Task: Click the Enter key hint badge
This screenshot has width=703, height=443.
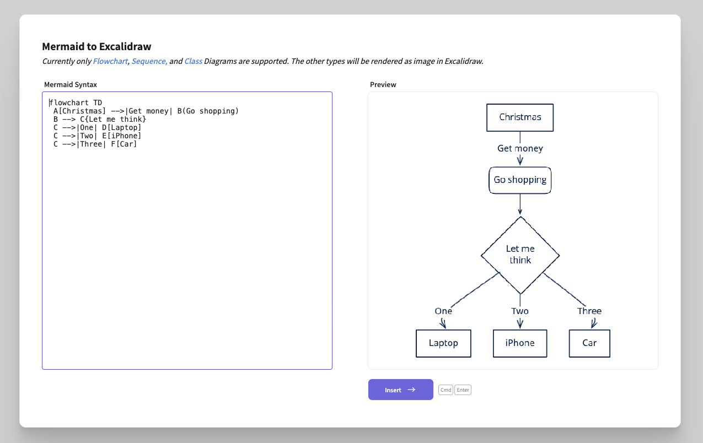Action: (x=463, y=390)
